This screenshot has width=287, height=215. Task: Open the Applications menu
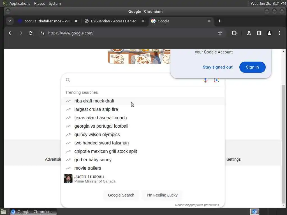20,3
